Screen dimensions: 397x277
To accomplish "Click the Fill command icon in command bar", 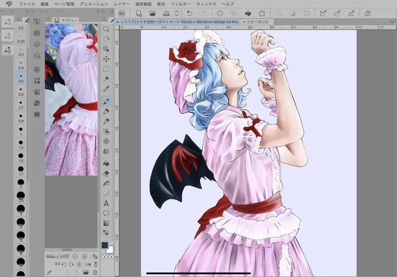I will coord(248,13).
